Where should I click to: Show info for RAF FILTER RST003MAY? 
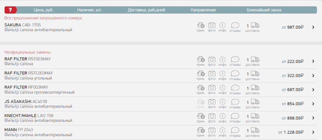(222, 59)
